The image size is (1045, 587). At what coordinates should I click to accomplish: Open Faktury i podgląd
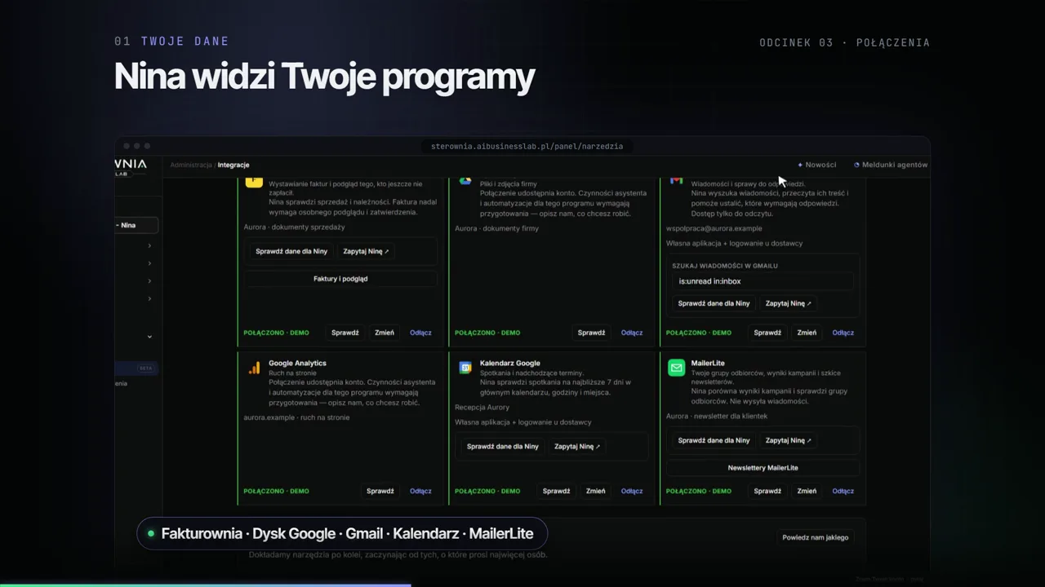(340, 279)
